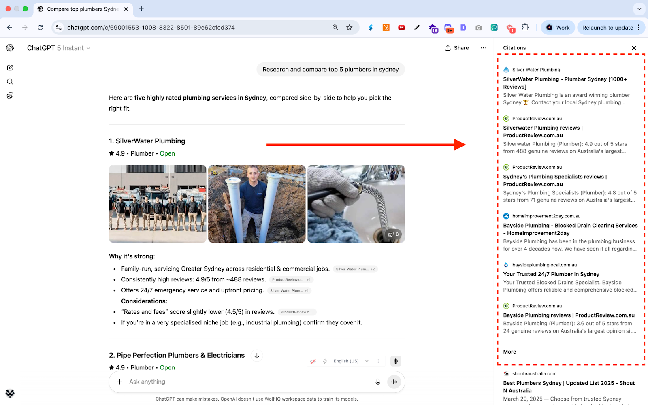Click source chip after Rates and fees line
This screenshot has height=405, width=648.
point(297,312)
